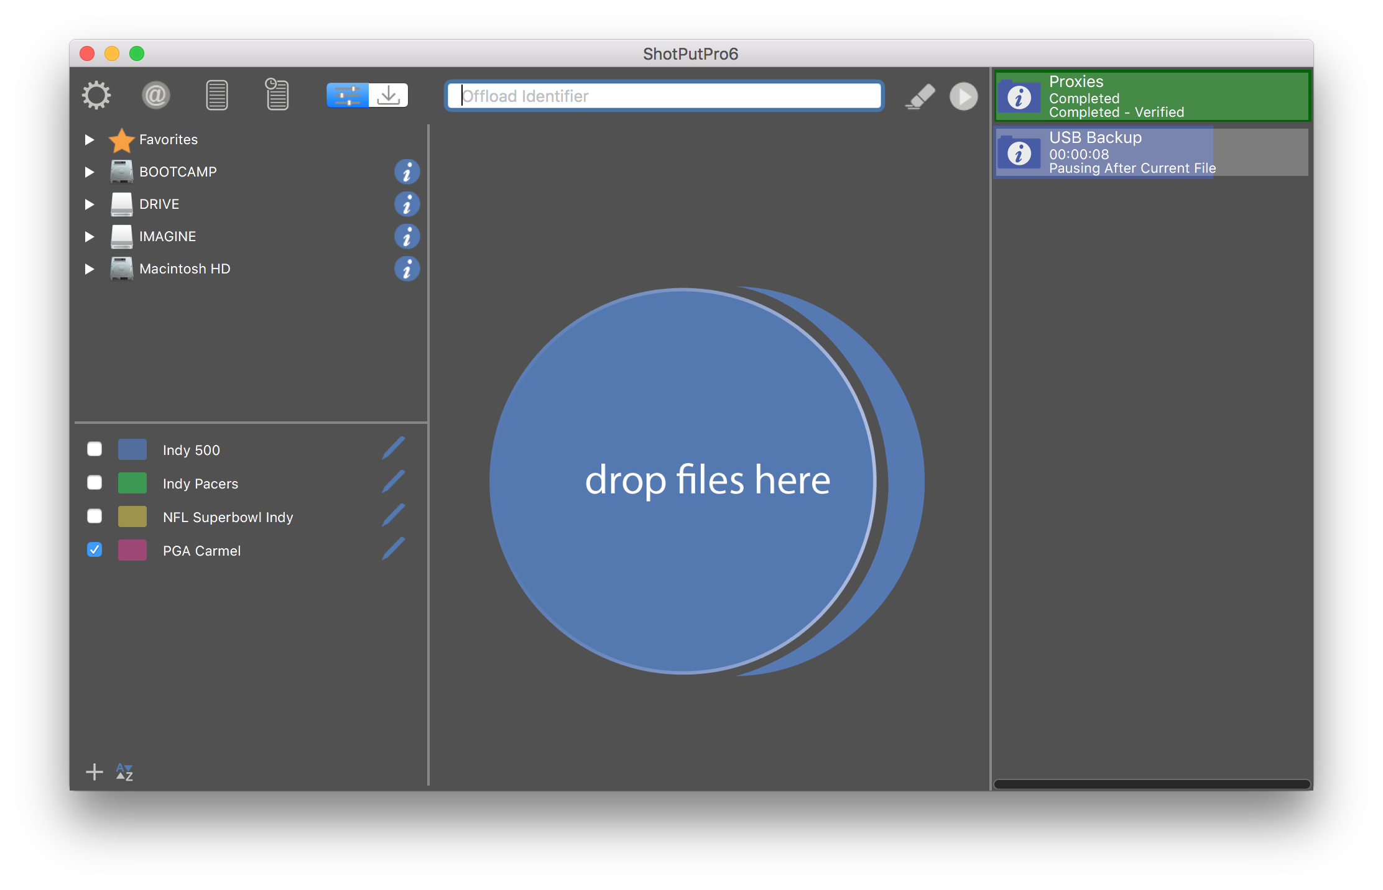Check the NFL Superbowl Indy preset
Screen dimensions: 1383x890
pyautogui.click(x=95, y=516)
